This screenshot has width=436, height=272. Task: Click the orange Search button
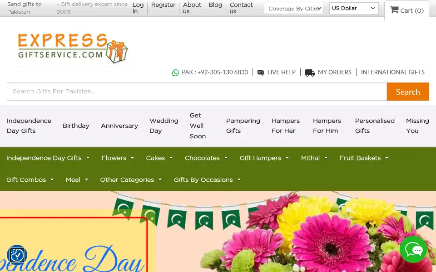(x=408, y=92)
